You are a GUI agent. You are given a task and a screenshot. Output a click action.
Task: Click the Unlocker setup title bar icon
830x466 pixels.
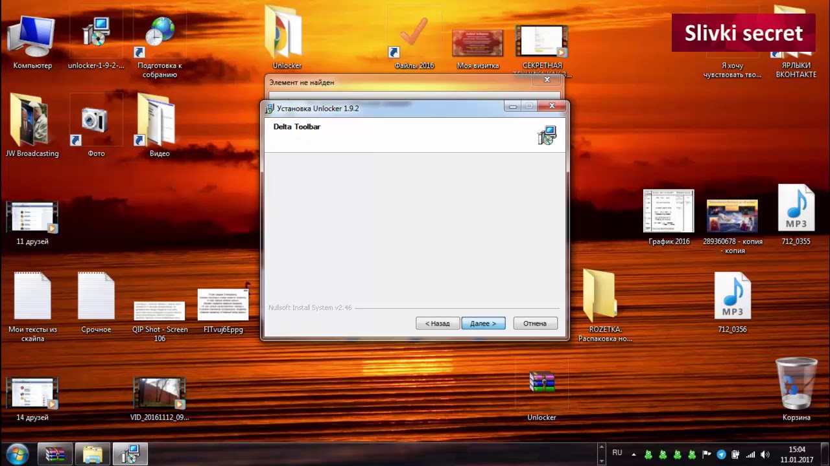pyautogui.click(x=270, y=108)
